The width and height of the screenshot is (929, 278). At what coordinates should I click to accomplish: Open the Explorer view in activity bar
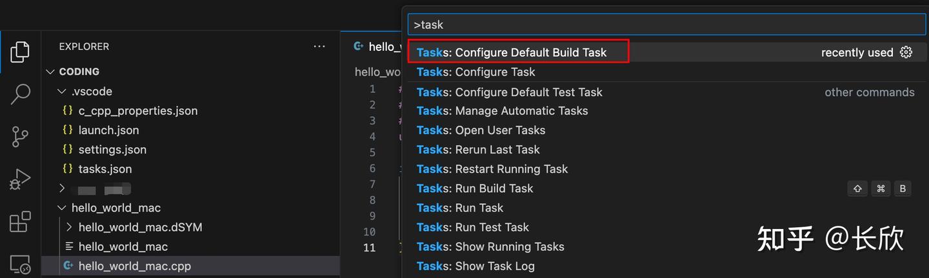[20, 52]
